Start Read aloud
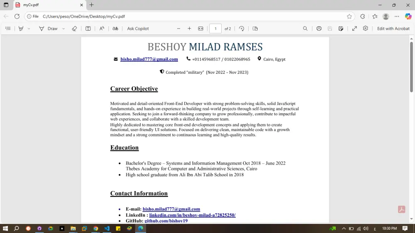The height and width of the screenshot is (233, 415). [102, 29]
